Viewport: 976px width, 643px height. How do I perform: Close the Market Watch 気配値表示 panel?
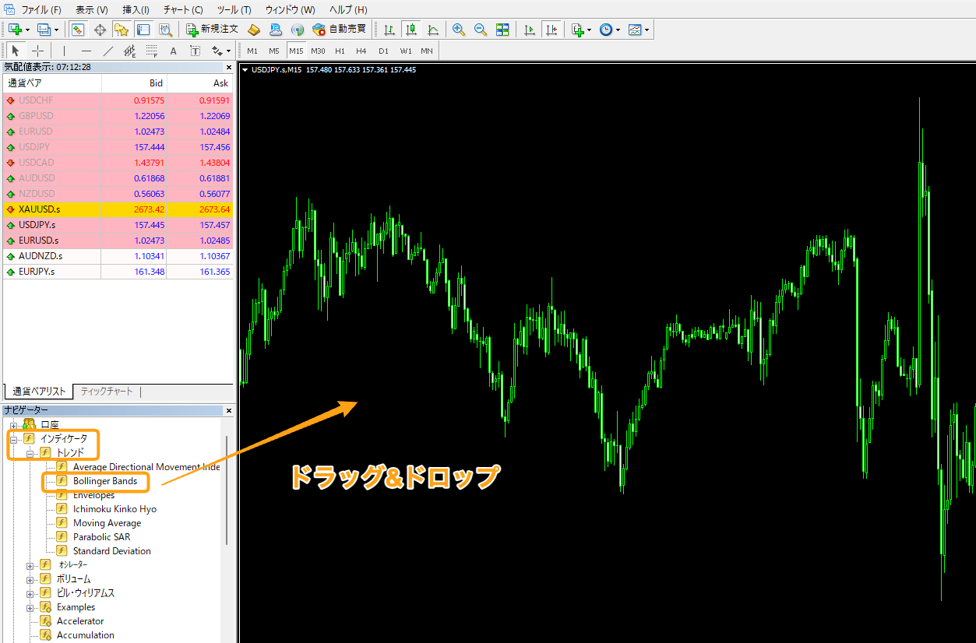point(228,67)
